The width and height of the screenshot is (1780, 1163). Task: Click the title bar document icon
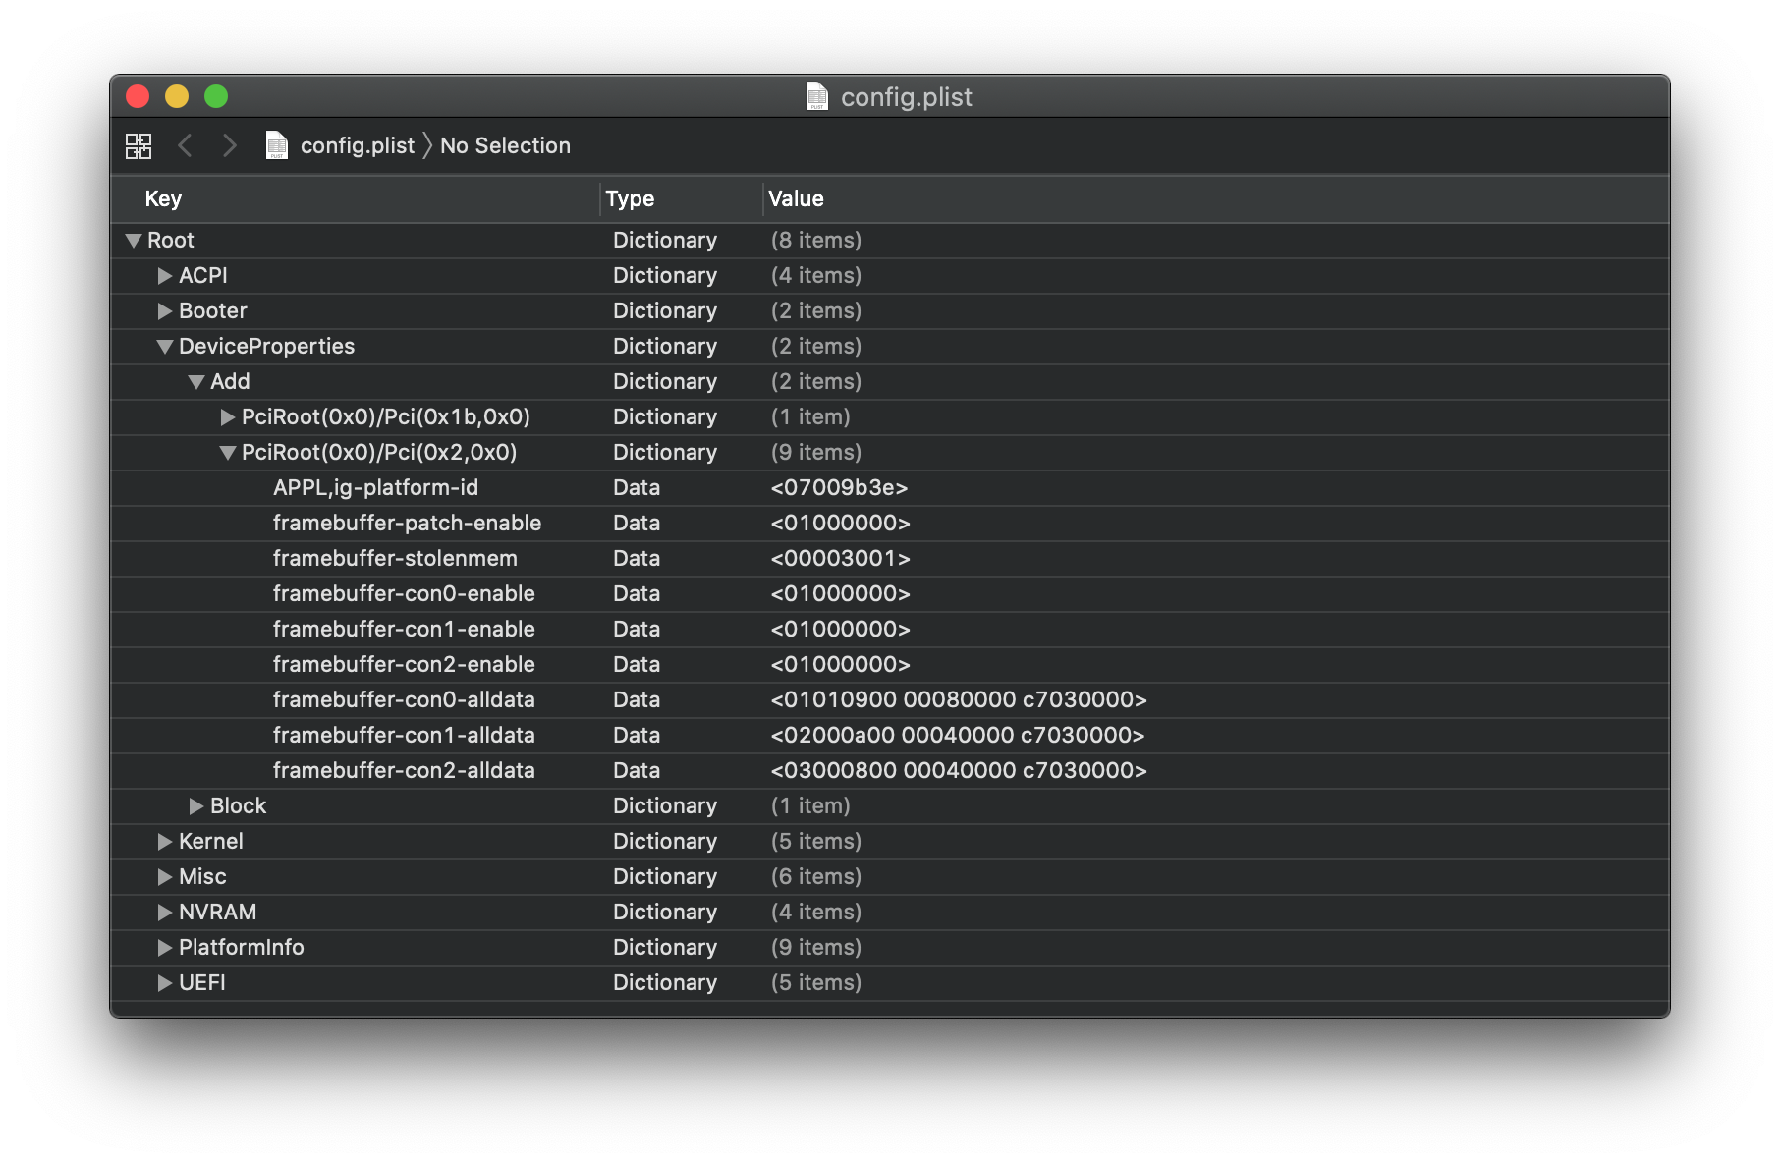point(816,96)
